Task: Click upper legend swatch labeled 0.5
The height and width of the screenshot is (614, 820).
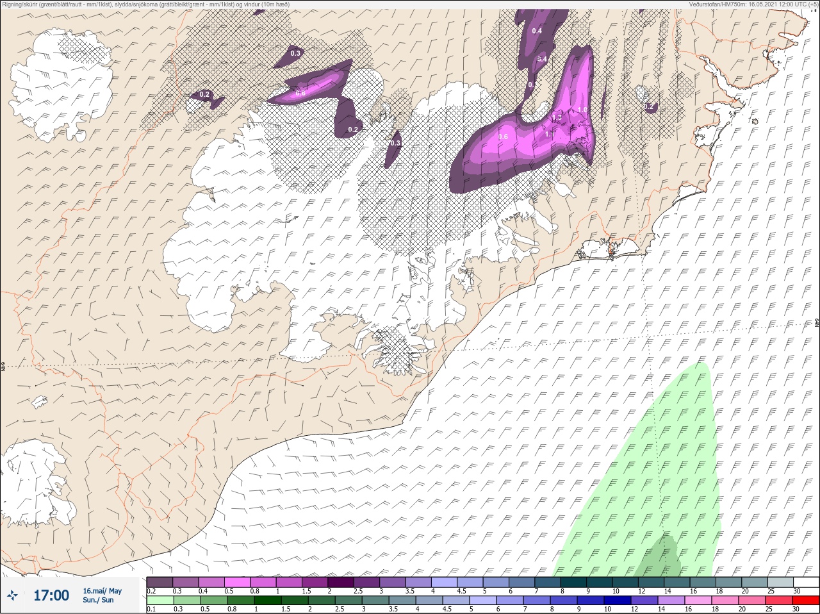Action: (x=237, y=582)
